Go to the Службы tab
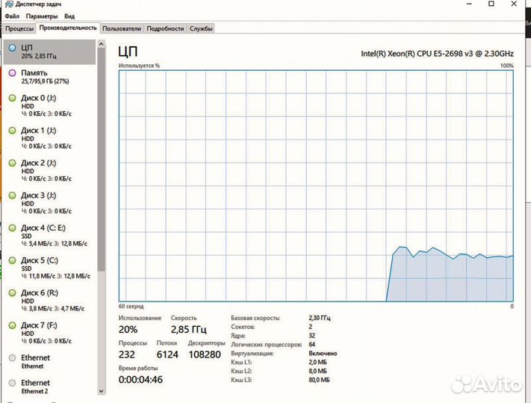The image size is (531, 403). pos(201,28)
